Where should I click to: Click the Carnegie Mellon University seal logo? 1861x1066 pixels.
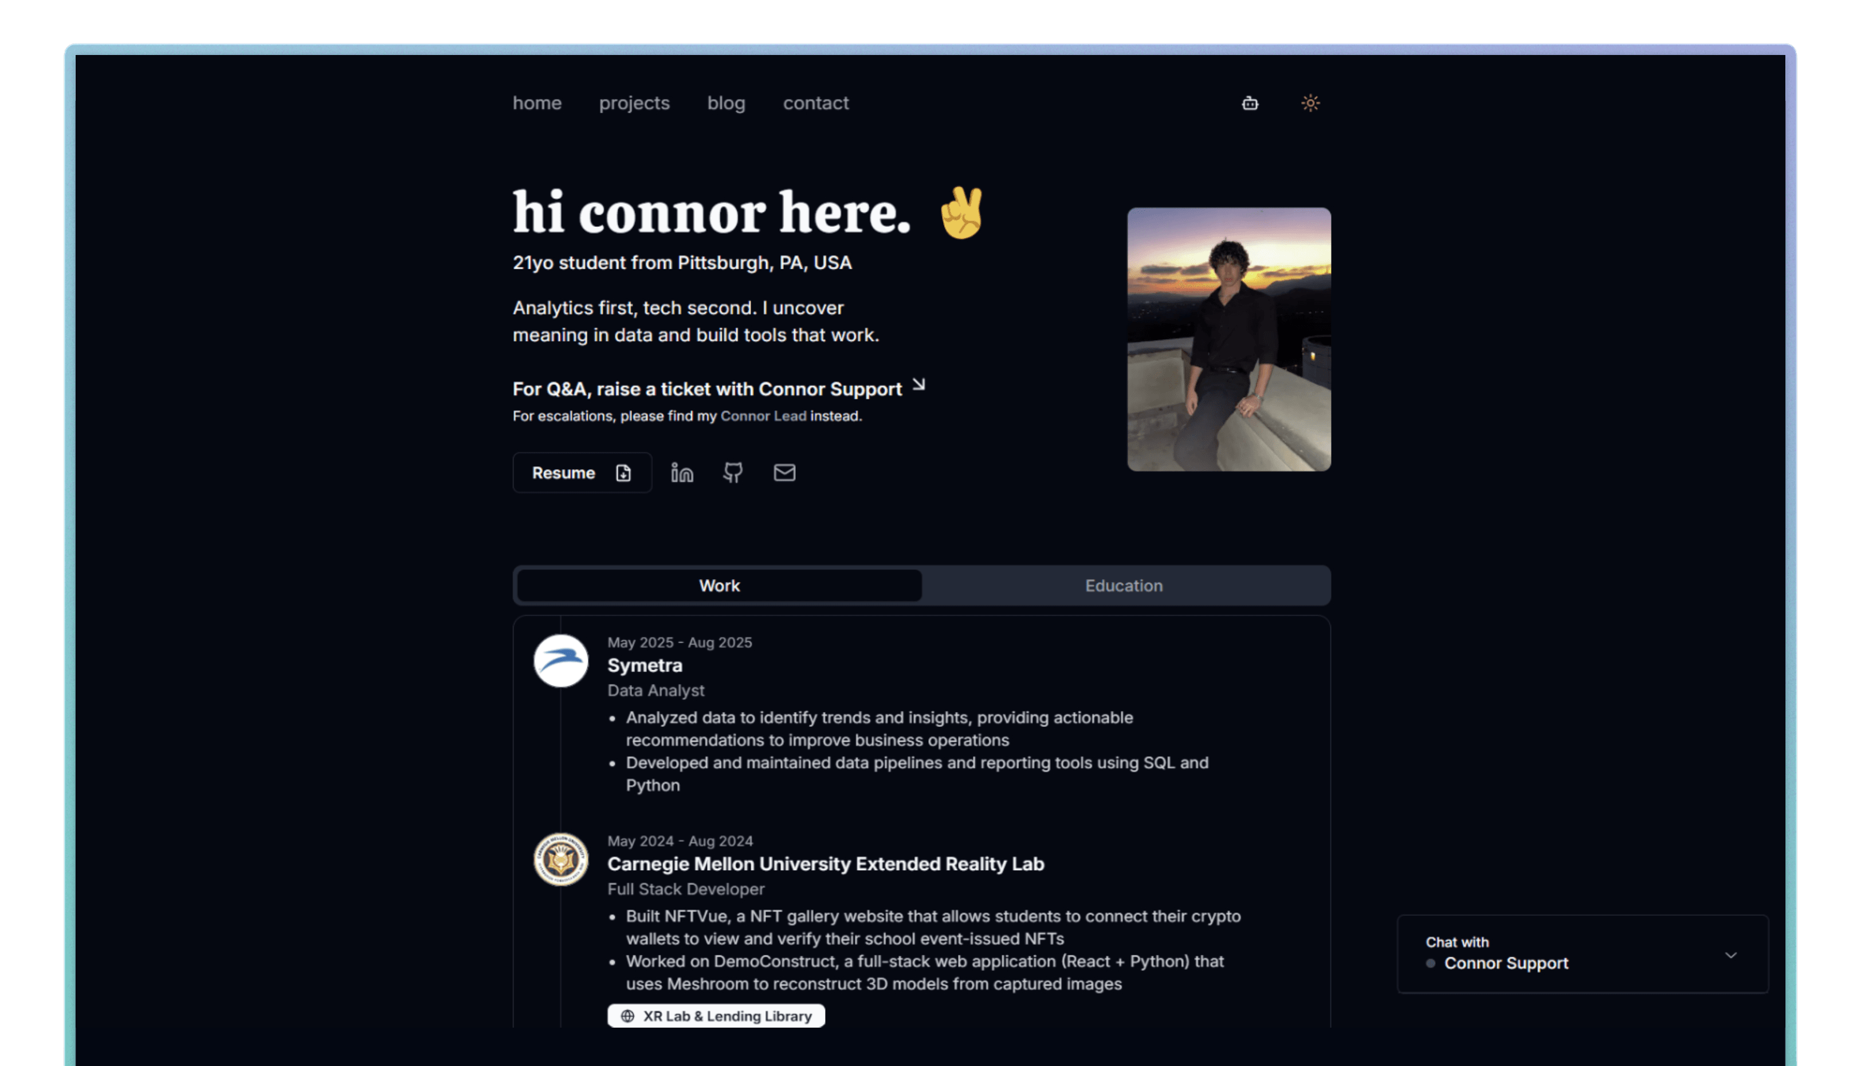(x=561, y=860)
